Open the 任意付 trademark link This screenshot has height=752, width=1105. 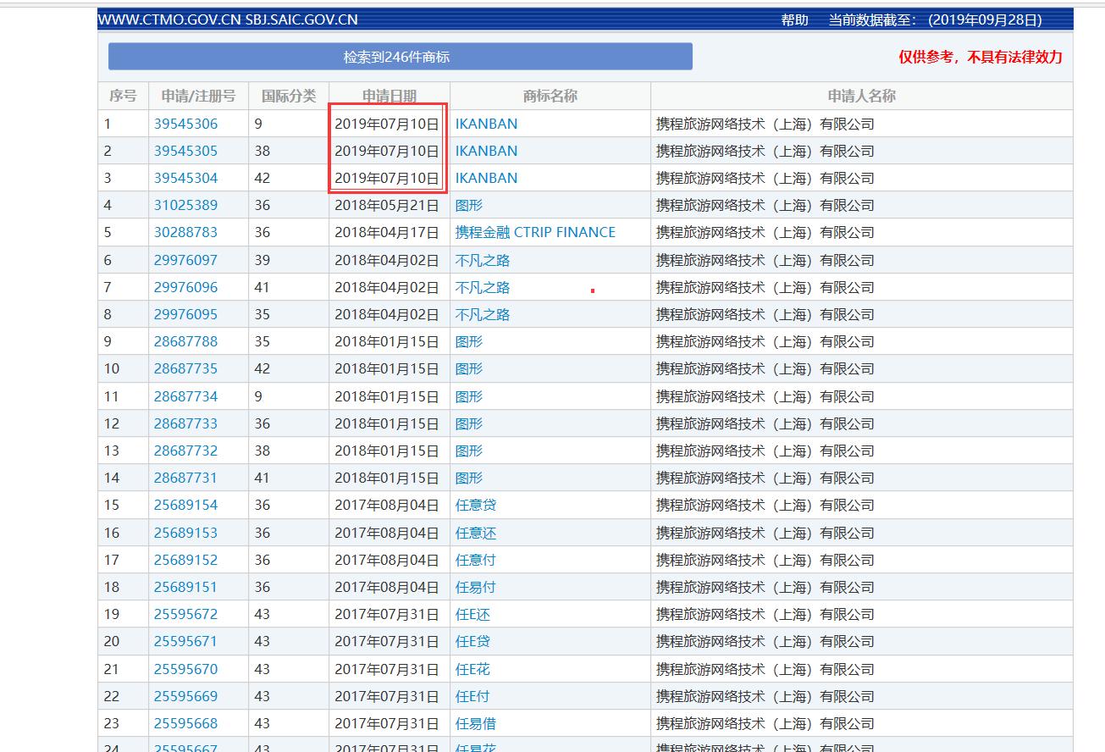click(x=476, y=560)
